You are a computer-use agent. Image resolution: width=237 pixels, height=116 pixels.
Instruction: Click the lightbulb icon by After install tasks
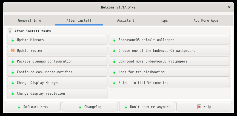tap(10, 30)
